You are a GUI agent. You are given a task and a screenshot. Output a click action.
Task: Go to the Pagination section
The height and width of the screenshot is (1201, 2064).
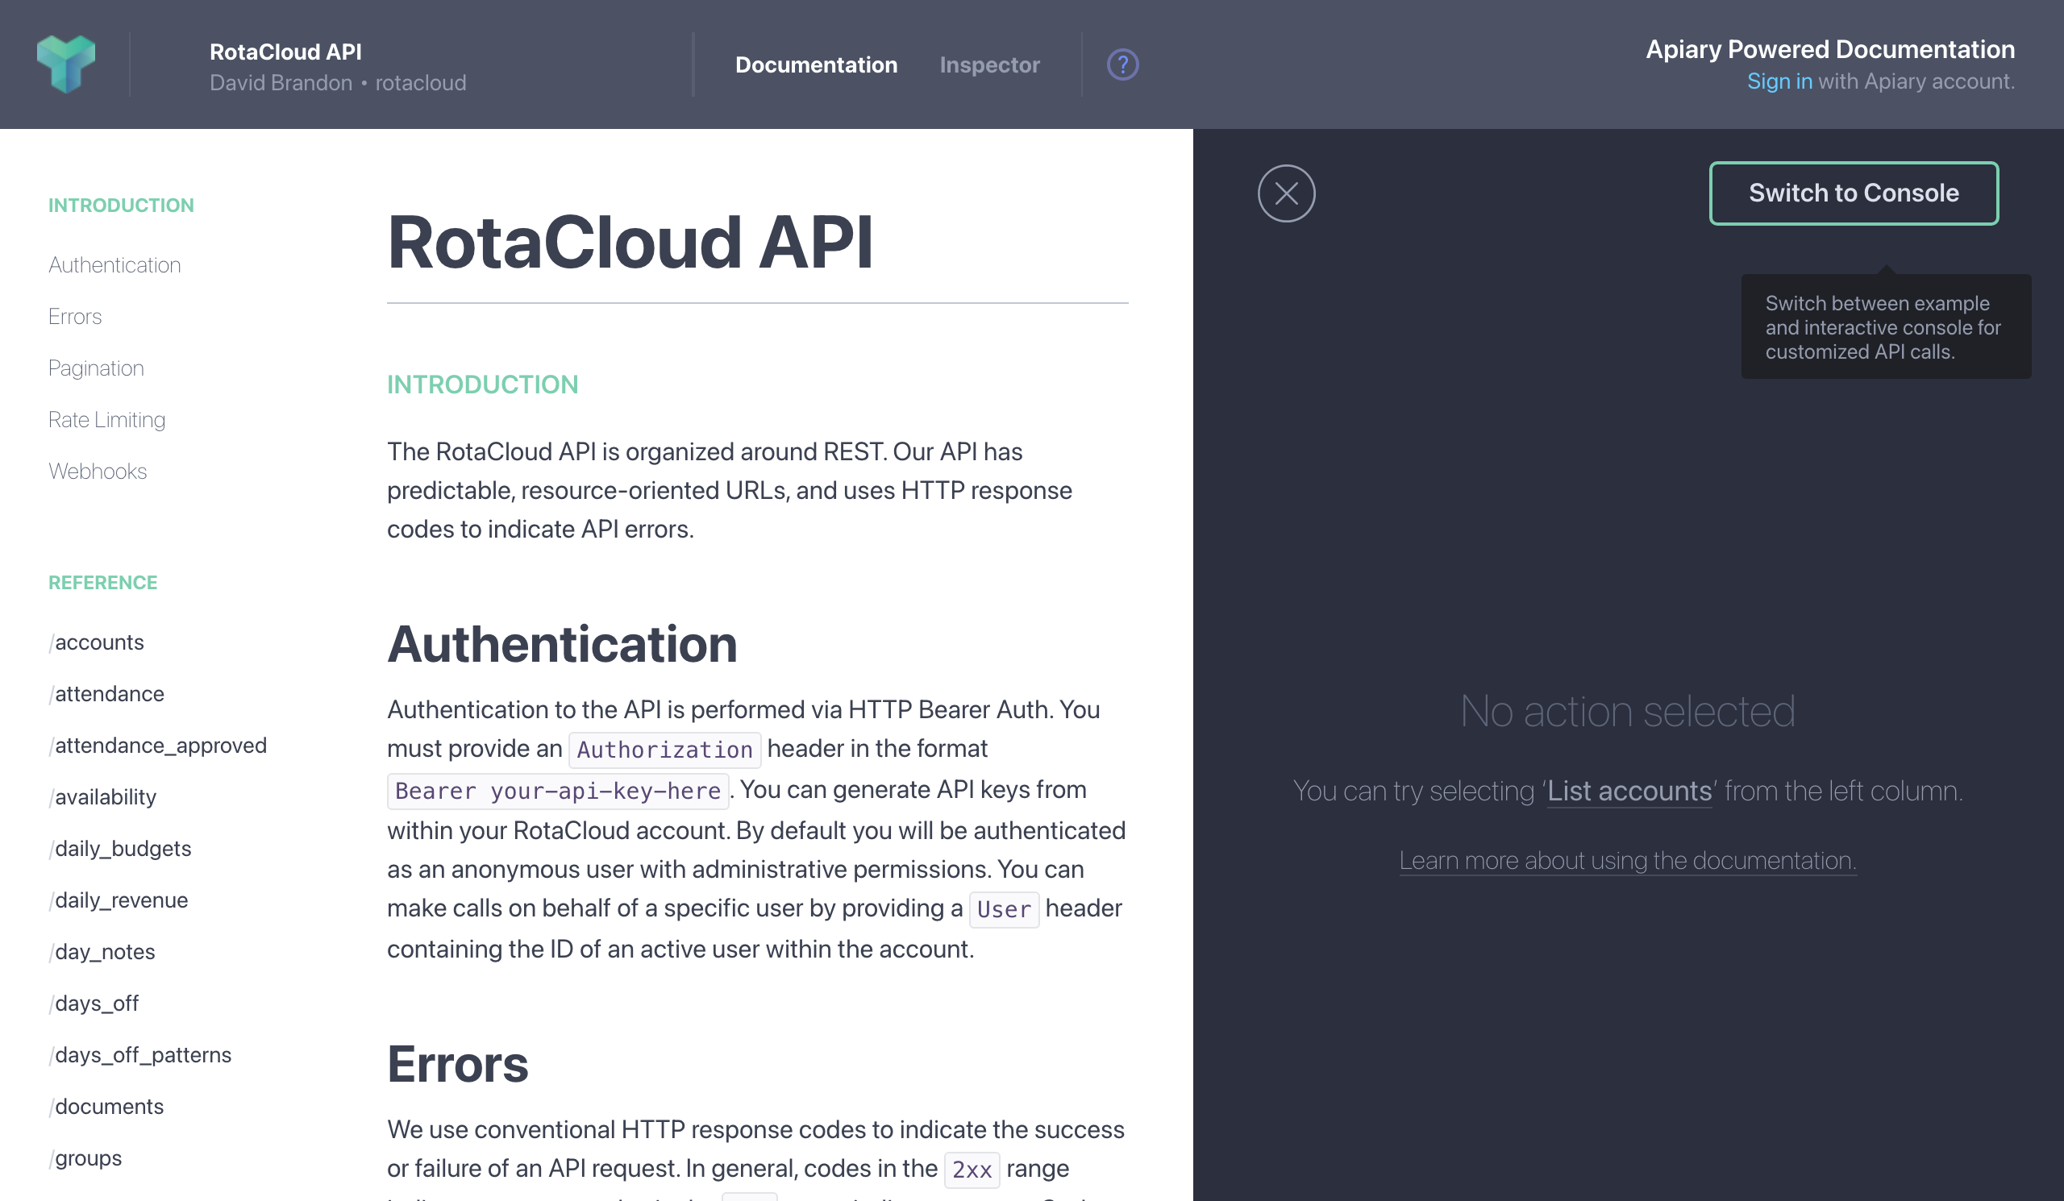point(96,368)
